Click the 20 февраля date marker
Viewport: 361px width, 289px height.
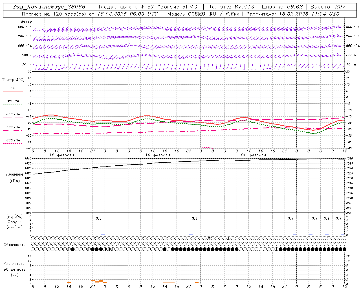click(x=254, y=155)
